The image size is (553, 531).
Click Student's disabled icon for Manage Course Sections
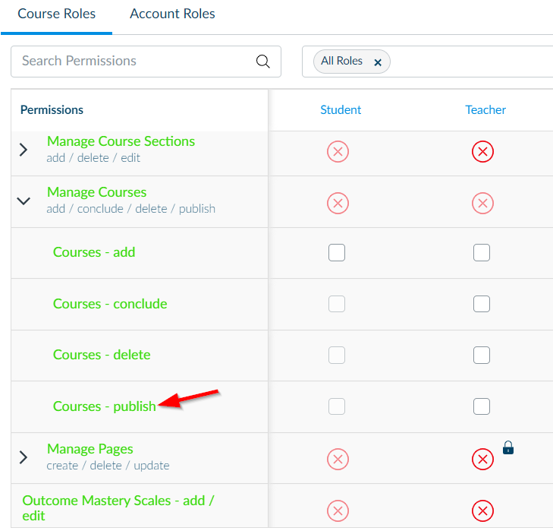[338, 152]
